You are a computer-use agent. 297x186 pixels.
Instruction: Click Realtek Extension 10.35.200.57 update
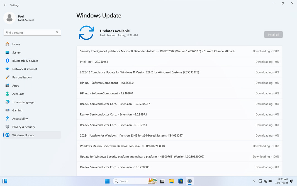pyautogui.click(x=179, y=104)
